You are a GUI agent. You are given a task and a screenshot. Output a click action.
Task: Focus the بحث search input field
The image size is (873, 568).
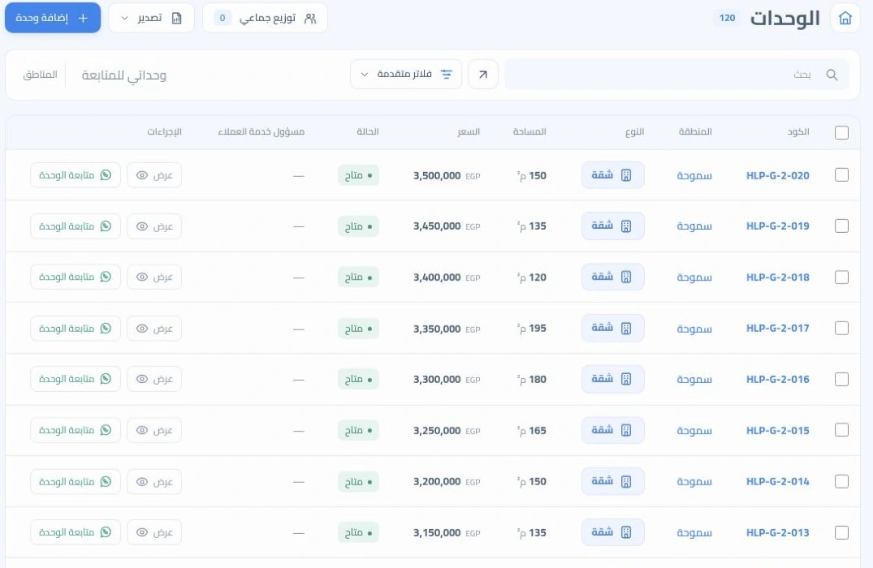click(676, 75)
